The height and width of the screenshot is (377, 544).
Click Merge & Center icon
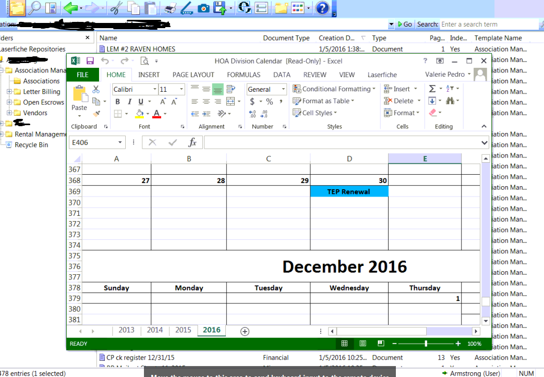pos(231,102)
